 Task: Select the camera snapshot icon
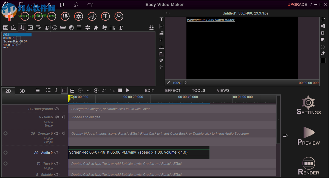tap(13, 27)
